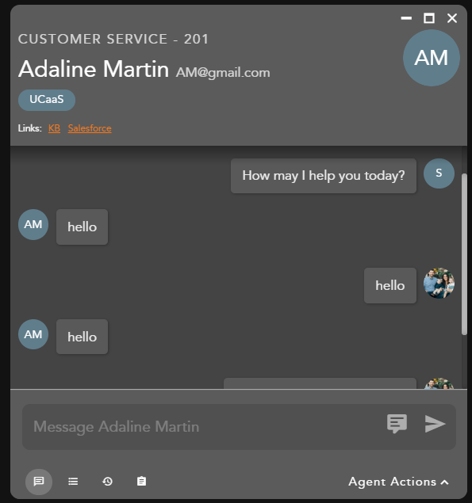Click the first AM customer avatar

[x=33, y=224]
